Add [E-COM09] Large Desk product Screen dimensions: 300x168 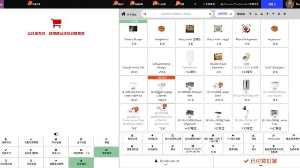pos(218,90)
